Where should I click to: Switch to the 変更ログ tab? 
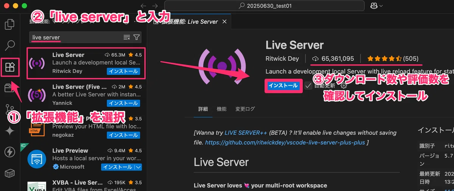click(x=245, y=109)
